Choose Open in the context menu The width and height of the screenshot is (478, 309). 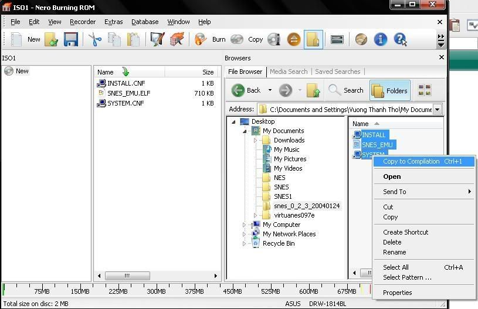tap(423, 176)
